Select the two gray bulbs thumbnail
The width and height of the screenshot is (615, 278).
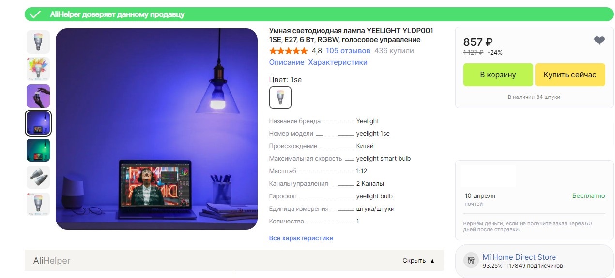(x=38, y=177)
